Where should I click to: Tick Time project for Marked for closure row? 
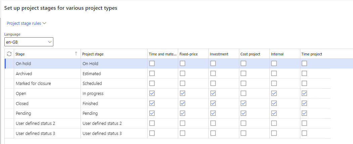pyautogui.click(x=304, y=83)
